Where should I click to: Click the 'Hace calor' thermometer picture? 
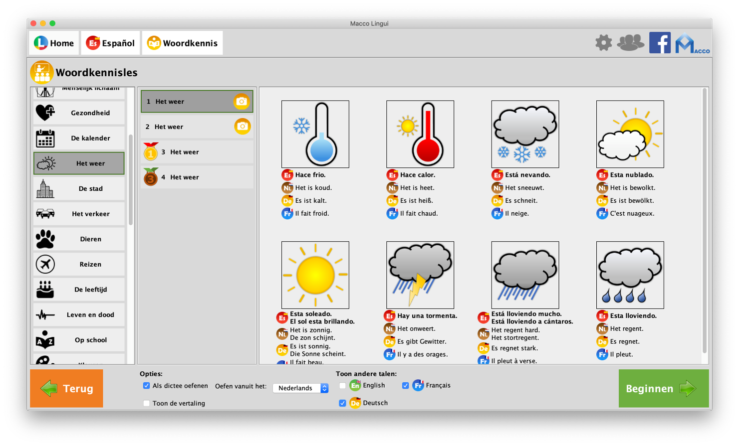(420, 134)
